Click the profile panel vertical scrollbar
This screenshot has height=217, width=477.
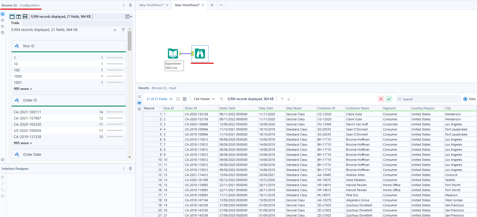point(129,41)
